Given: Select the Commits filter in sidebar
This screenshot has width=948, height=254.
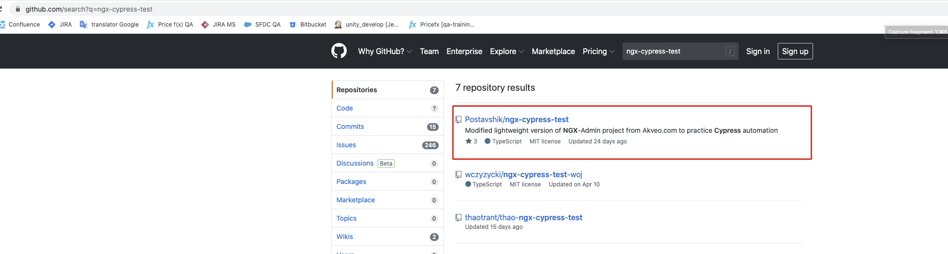Looking at the screenshot, I should (350, 127).
